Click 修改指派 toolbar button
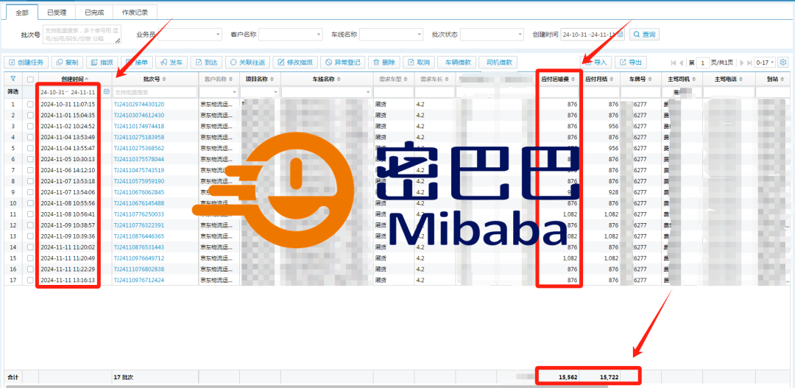This screenshot has width=795, height=388. click(295, 63)
